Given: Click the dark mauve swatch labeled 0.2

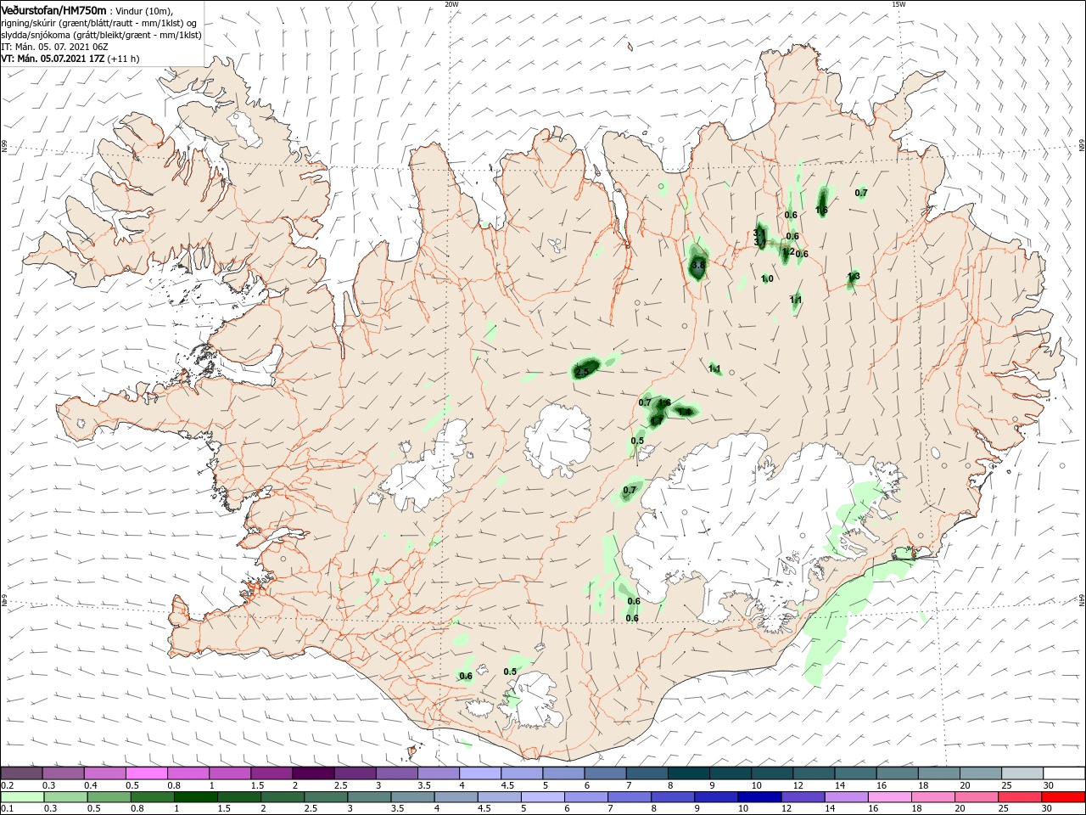Looking at the screenshot, I should [x=21, y=773].
